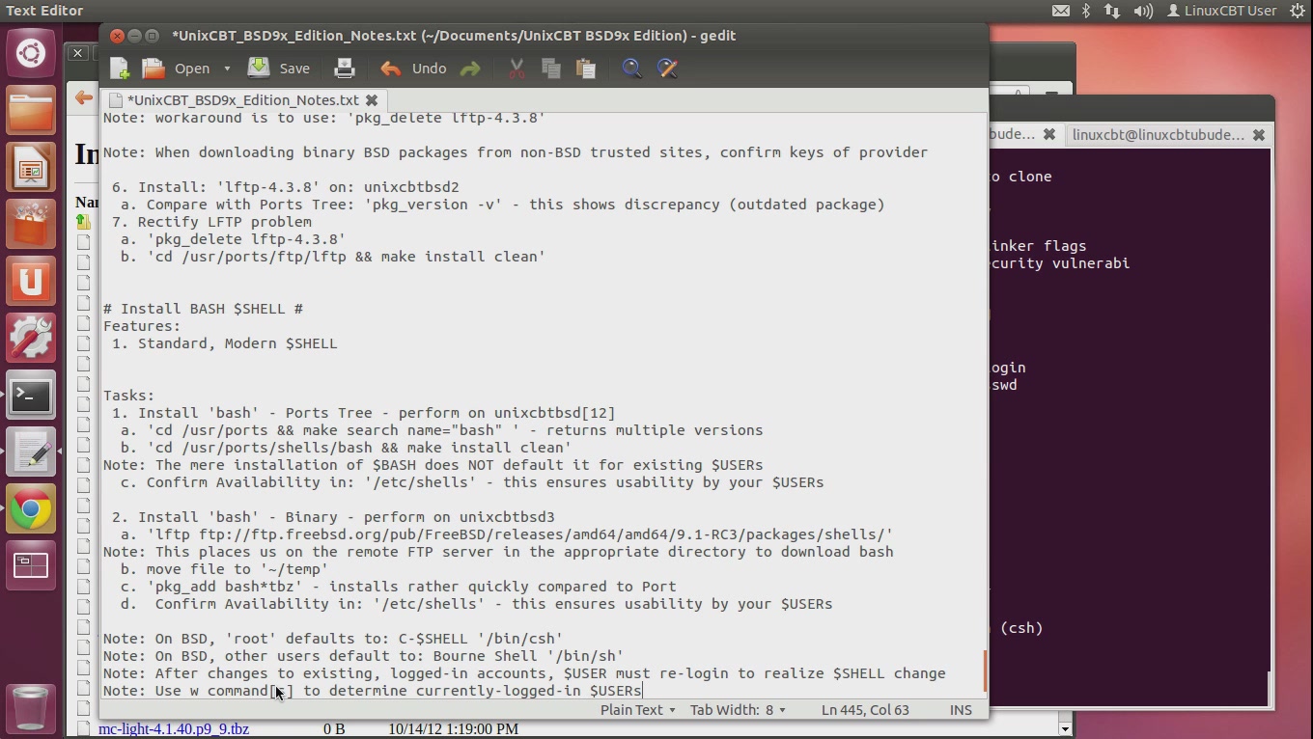Open network indicator menu
The height and width of the screenshot is (739, 1313).
1112,11
